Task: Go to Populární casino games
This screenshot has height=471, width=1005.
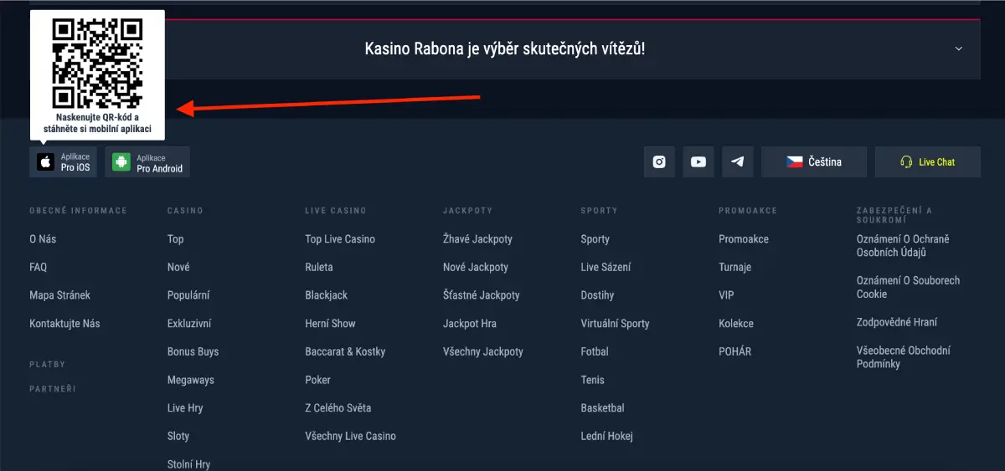Action: [188, 295]
